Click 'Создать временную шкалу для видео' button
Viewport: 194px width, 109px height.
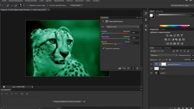pyautogui.click(x=67, y=102)
